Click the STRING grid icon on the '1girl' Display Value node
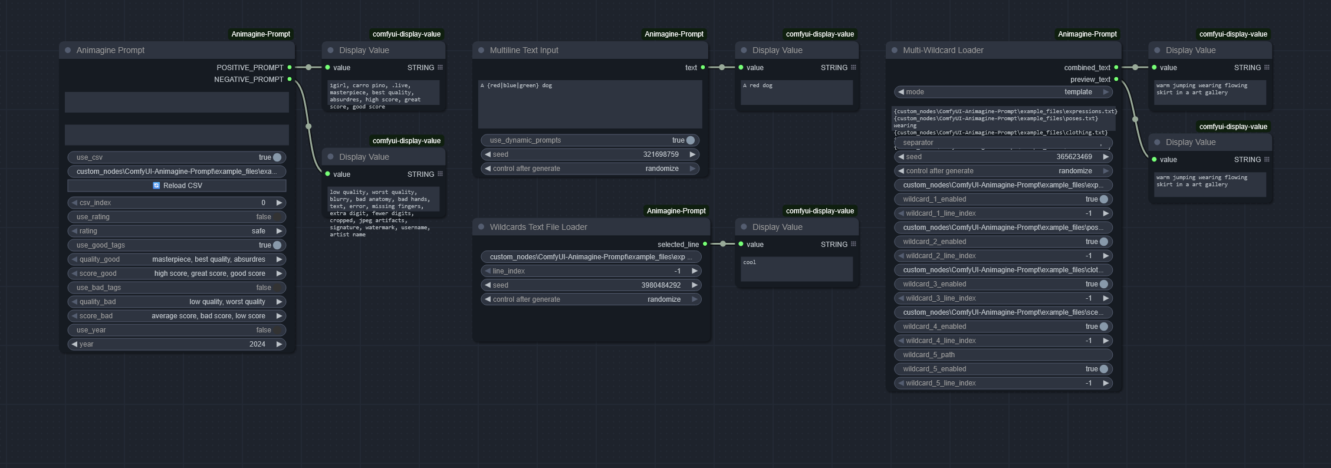 point(440,67)
